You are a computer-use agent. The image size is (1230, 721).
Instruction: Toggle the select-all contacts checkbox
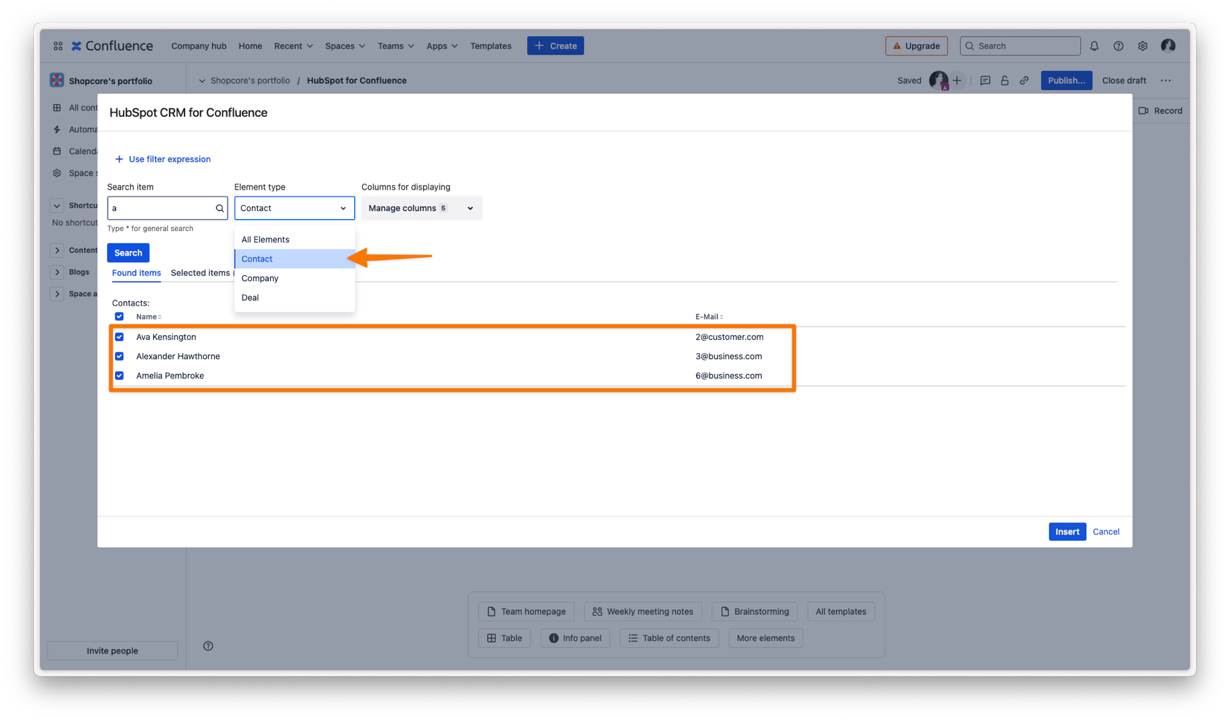pos(119,317)
